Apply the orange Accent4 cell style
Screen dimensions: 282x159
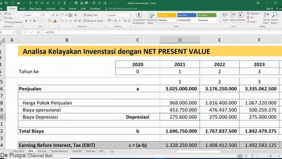point(167,15)
